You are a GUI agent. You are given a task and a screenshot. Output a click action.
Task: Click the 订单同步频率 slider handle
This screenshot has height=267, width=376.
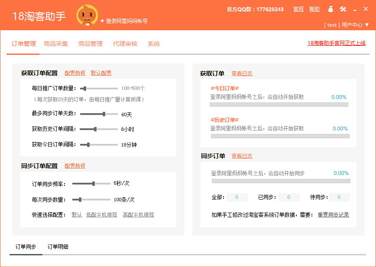tap(94, 184)
